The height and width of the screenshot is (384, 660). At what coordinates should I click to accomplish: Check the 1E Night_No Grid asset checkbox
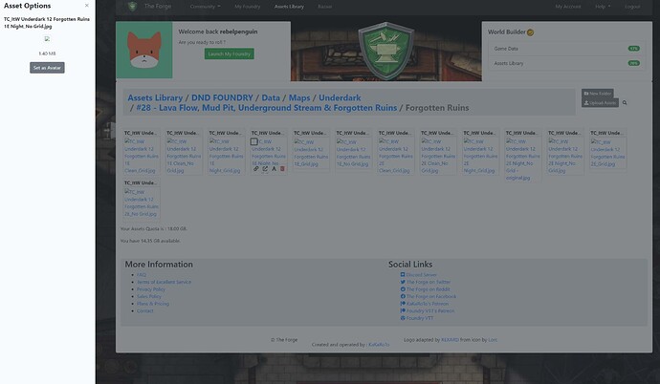(254, 142)
